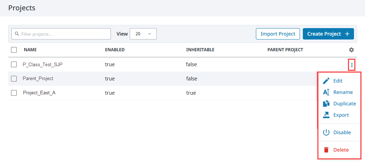Screen dimensions: 365x163
Task: Click the Duplicate pages icon
Action: [x=326, y=104]
